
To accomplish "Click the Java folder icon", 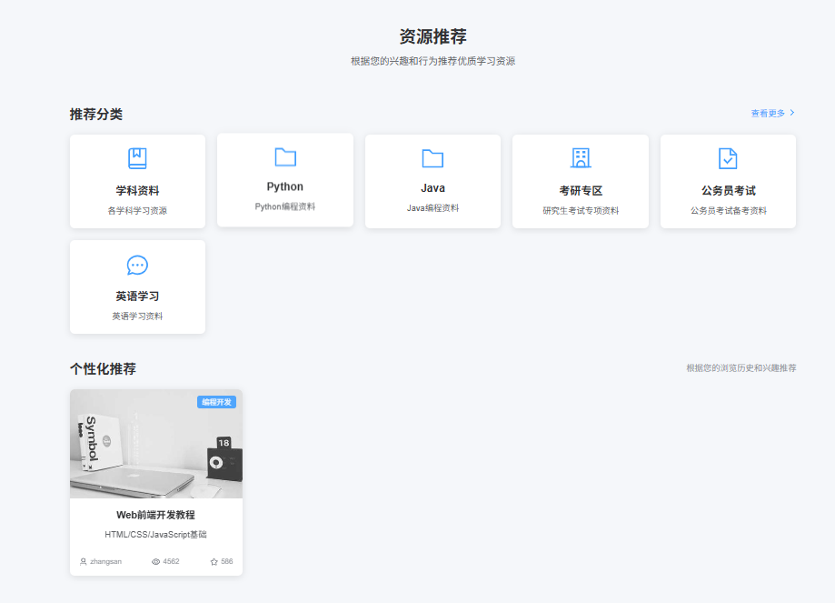I will tap(432, 156).
